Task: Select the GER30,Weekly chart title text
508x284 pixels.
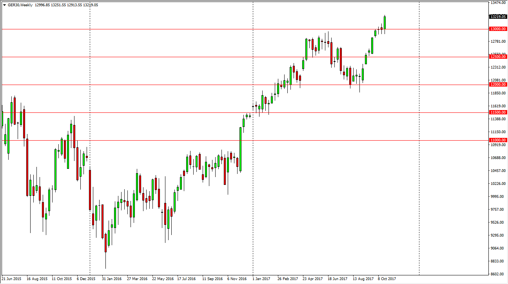Action: click(18, 5)
